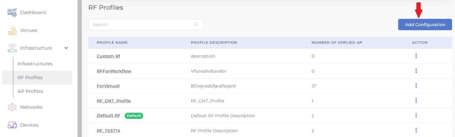Select RF Profiles submenu item
The image size is (455, 137).
point(30,77)
